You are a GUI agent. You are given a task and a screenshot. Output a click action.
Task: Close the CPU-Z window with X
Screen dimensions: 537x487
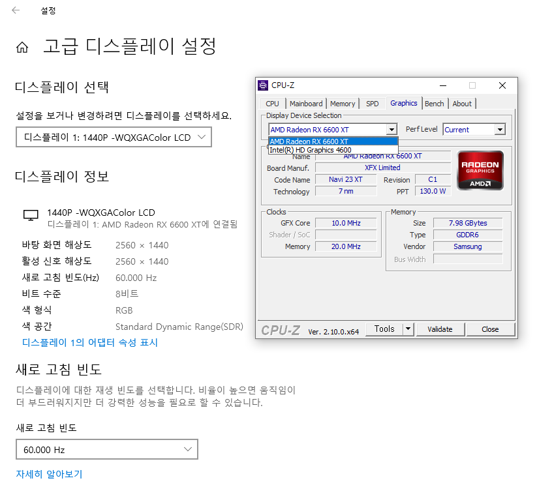pos(502,85)
